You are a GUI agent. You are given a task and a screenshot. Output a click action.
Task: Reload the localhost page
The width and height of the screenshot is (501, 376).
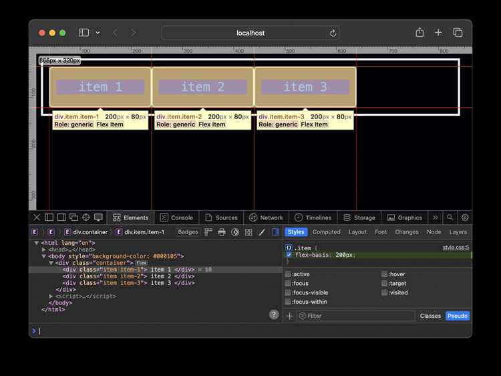coord(333,33)
